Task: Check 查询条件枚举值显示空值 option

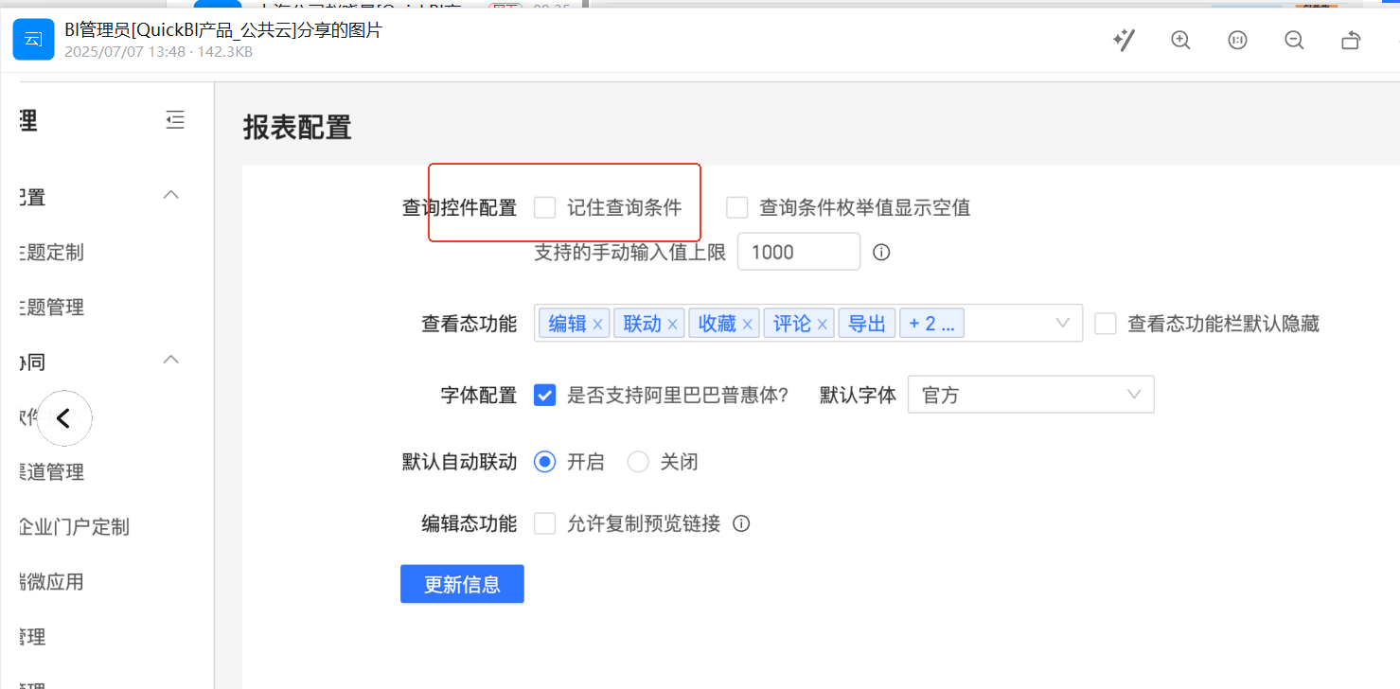Action: click(x=737, y=207)
